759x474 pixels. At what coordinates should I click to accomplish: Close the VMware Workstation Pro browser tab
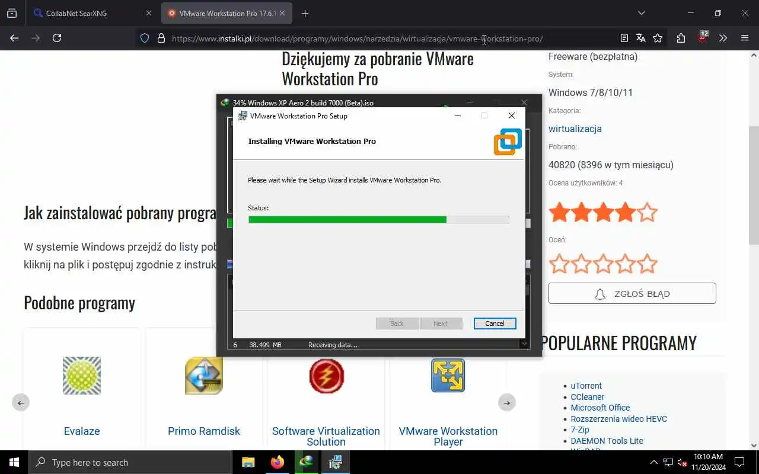282,13
